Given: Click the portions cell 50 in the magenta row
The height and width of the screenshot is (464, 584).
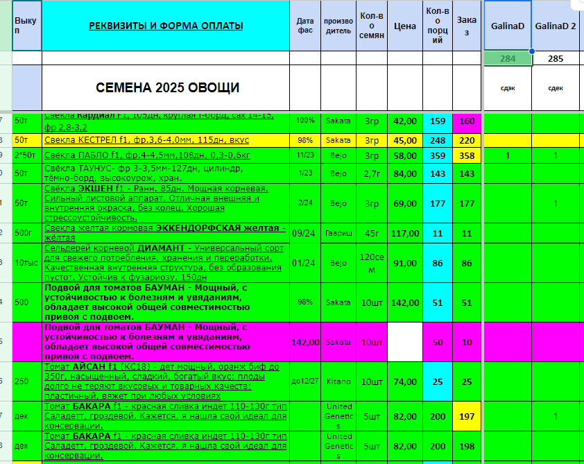Looking at the screenshot, I should (x=438, y=342).
